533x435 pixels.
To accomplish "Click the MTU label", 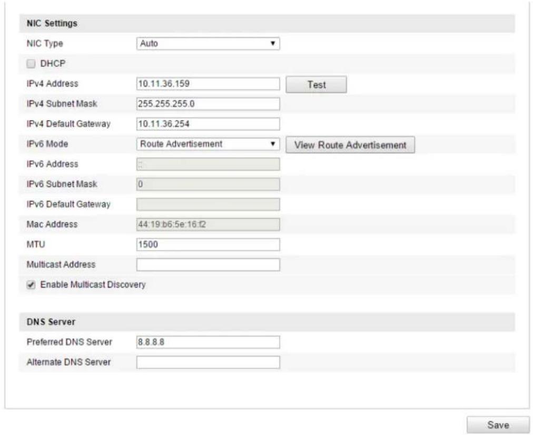I will 36,244.
